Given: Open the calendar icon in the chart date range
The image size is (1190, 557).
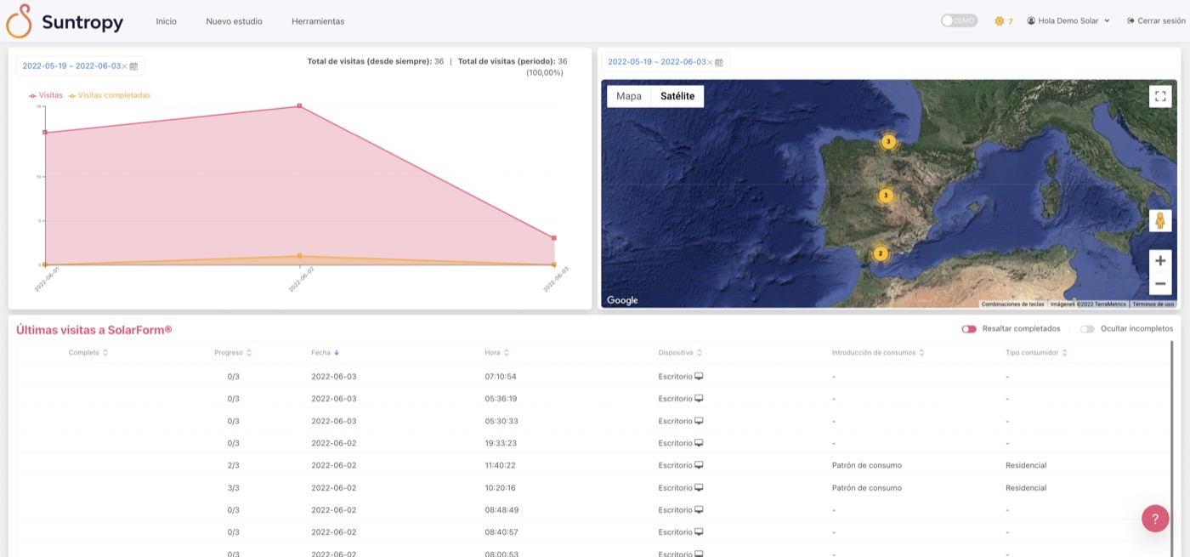Looking at the screenshot, I should [x=133, y=65].
